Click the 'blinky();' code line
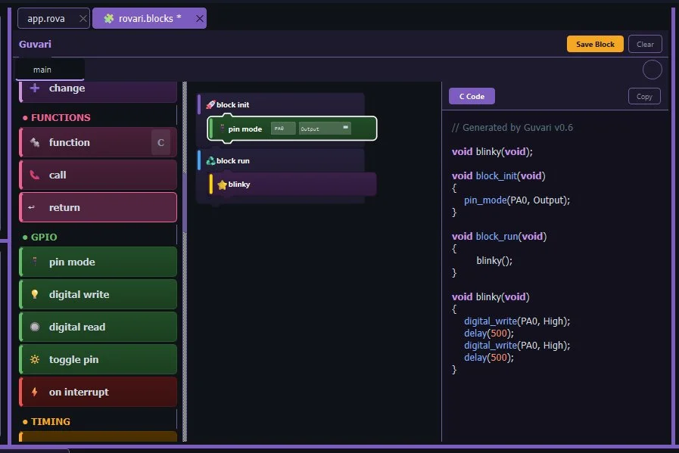679x453 pixels. [494, 261]
